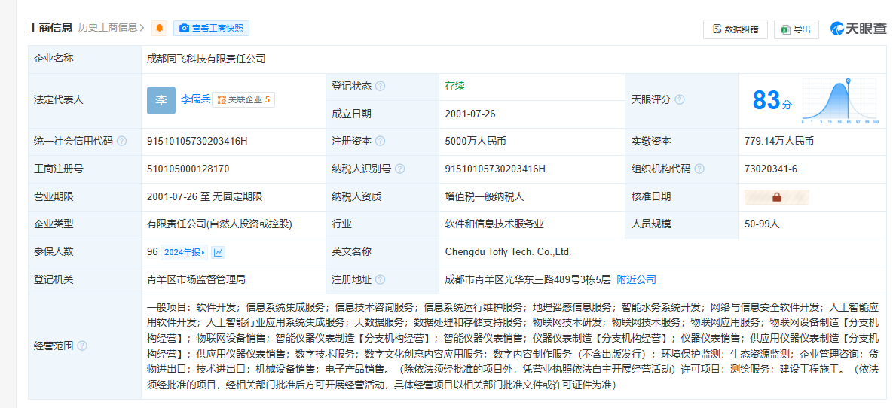This screenshot has height=408, width=893.
Task: Click help icon next to 登记状态
Action: (x=380, y=87)
